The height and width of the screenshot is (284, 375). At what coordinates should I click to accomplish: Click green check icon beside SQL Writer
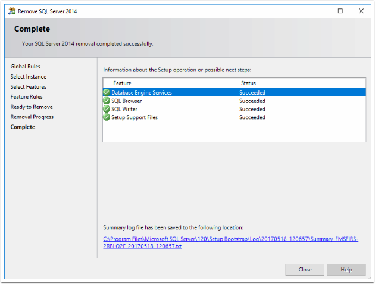(x=107, y=109)
